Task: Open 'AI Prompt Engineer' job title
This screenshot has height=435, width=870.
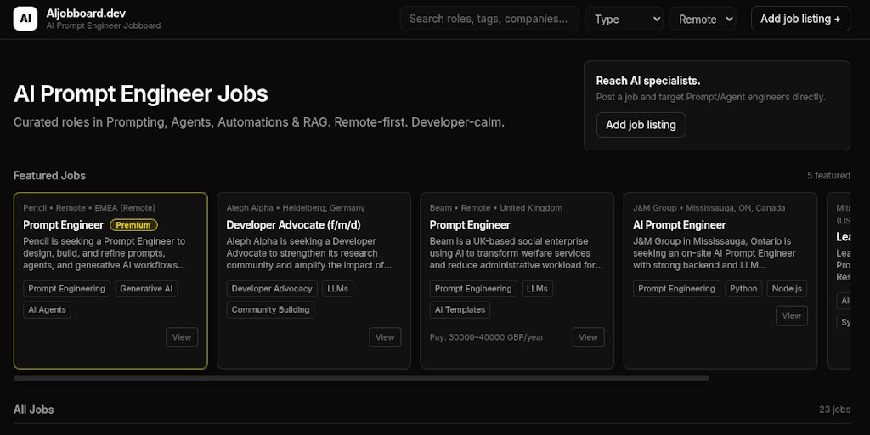Action: tap(679, 224)
